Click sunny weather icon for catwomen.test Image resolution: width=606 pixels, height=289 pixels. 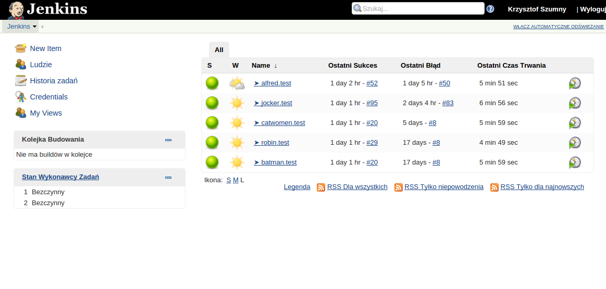coord(237,123)
